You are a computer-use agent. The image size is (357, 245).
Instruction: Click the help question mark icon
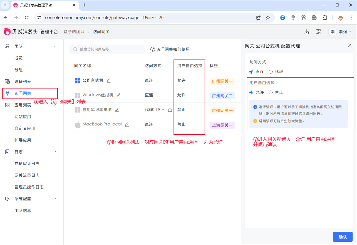(x=152, y=49)
